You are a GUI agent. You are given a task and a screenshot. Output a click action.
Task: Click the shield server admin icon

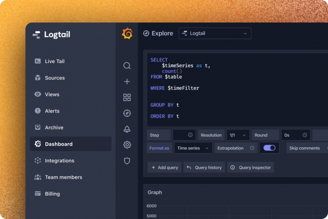click(127, 161)
